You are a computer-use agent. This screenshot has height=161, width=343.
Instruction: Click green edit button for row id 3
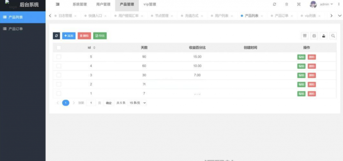coord(301,75)
